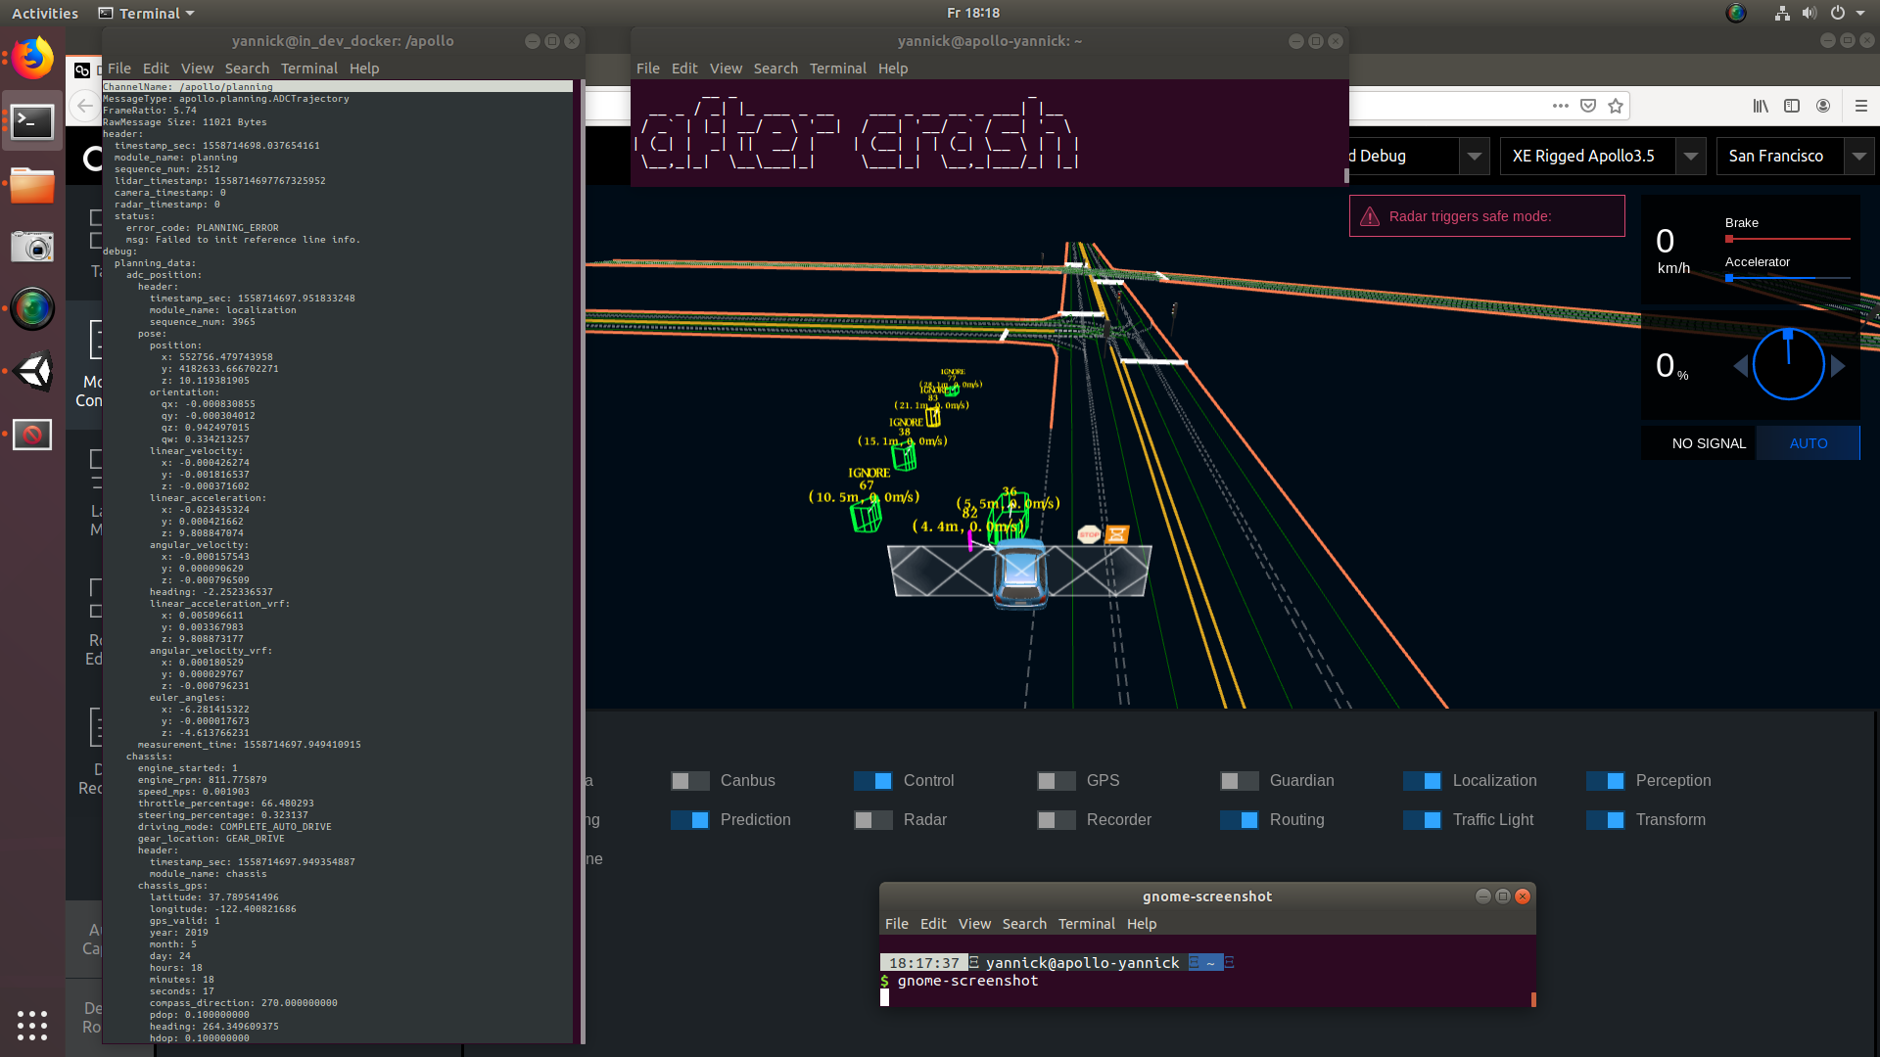Image resolution: width=1880 pixels, height=1057 pixels.
Task: Bookmark this page with the star icon
Action: coord(1616,106)
